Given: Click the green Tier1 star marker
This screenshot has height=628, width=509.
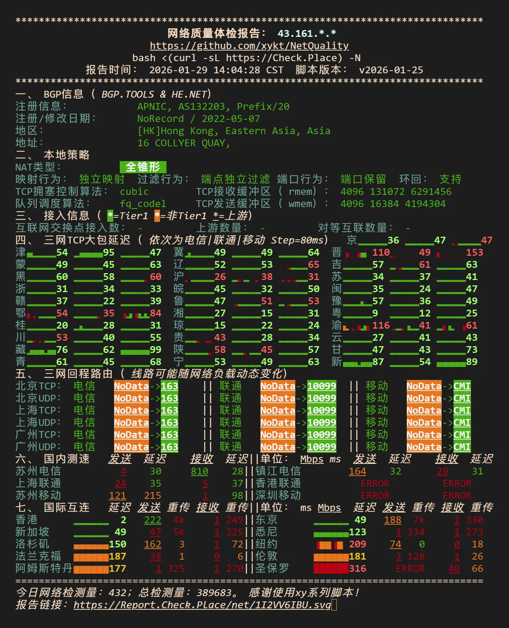Looking at the screenshot, I should (x=110, y=216).
